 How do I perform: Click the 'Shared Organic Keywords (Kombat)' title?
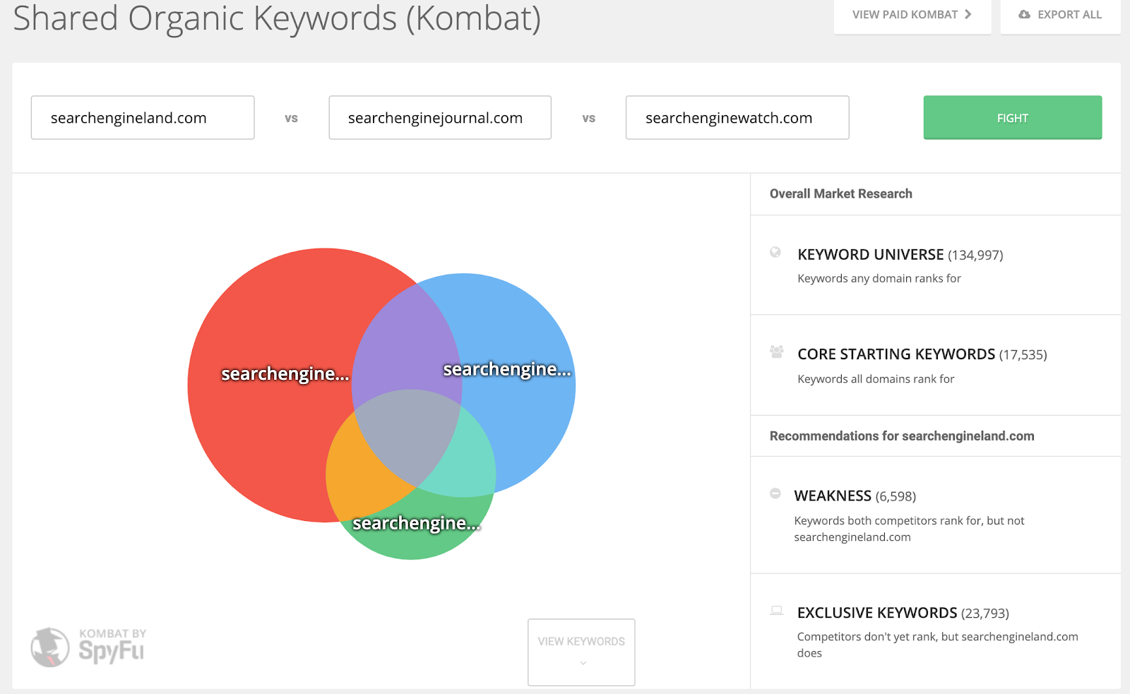[x=277, y=18]
